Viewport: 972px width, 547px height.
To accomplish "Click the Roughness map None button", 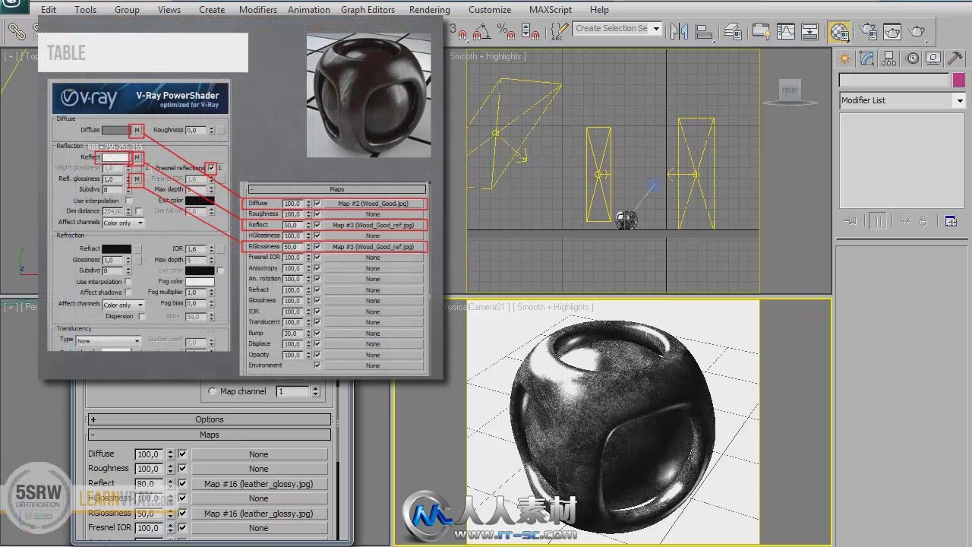I will click(x=259, y=469).
